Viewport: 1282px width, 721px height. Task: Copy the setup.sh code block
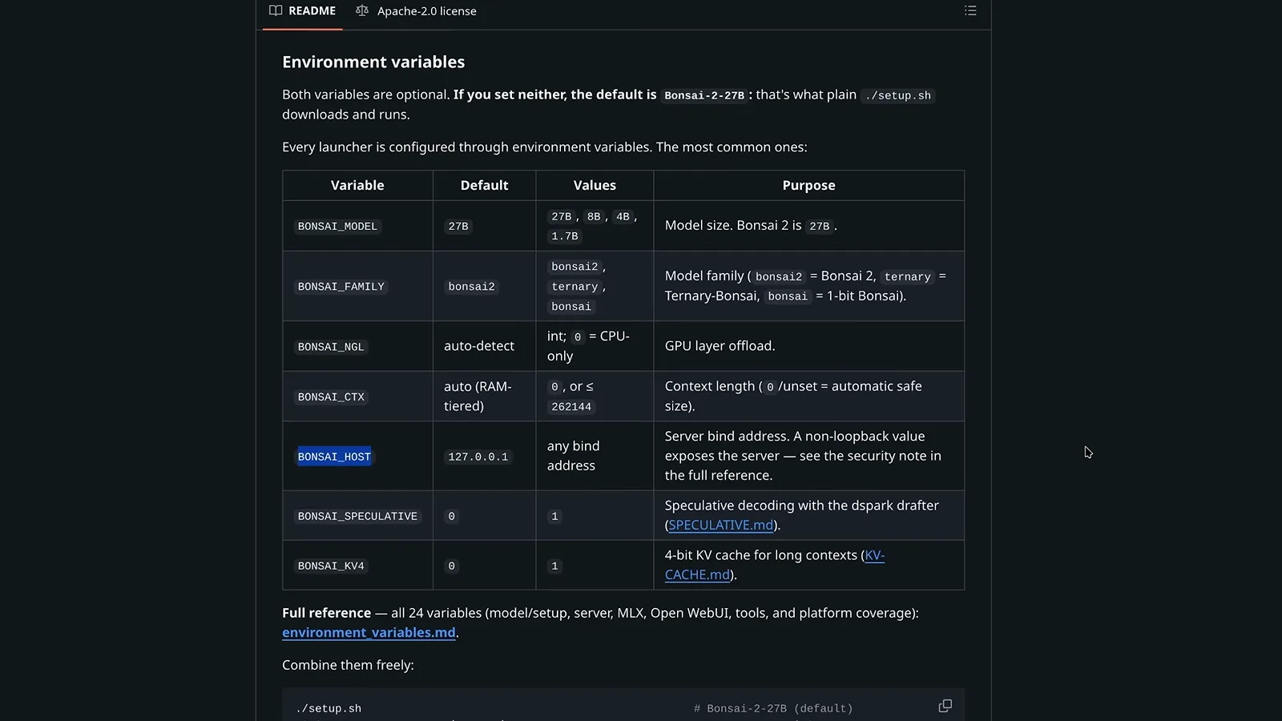tap(945, 706)
